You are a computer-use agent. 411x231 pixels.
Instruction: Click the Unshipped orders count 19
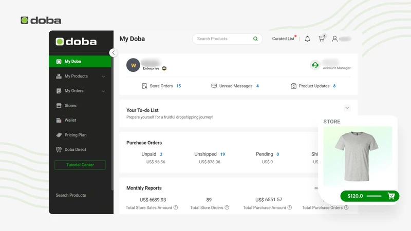click(222, 155)
